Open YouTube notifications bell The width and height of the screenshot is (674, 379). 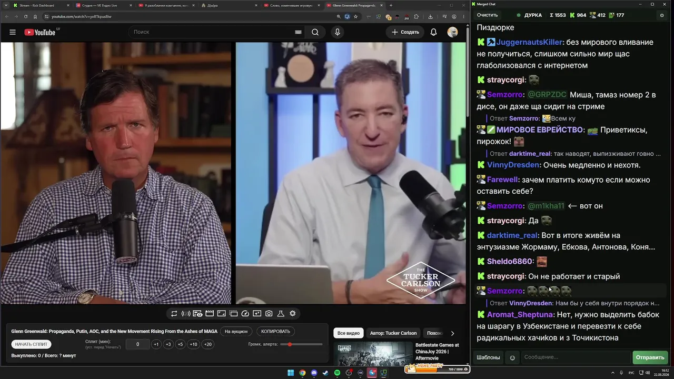(x=433, y=32)
